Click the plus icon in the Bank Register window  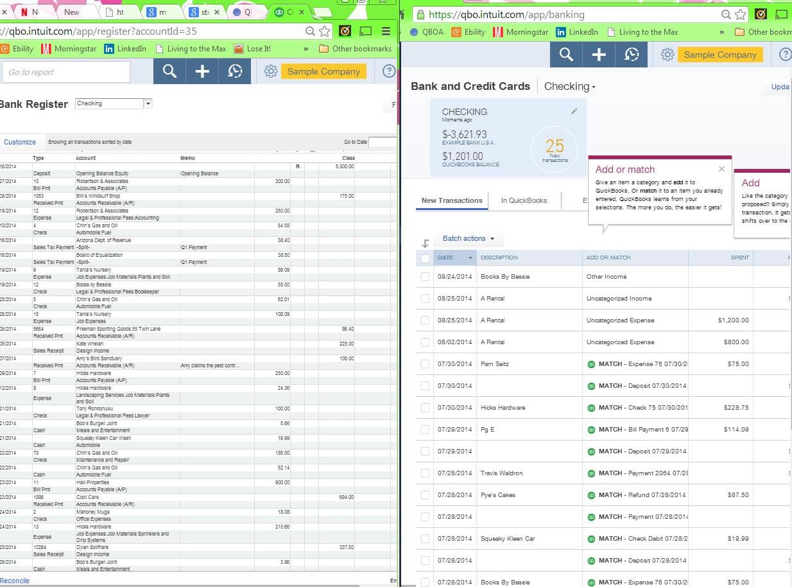tap(202, 71)
